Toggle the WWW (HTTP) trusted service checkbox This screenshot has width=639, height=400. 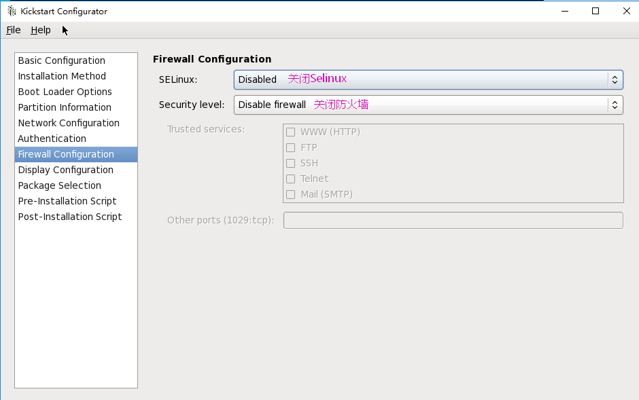[290, 132]
